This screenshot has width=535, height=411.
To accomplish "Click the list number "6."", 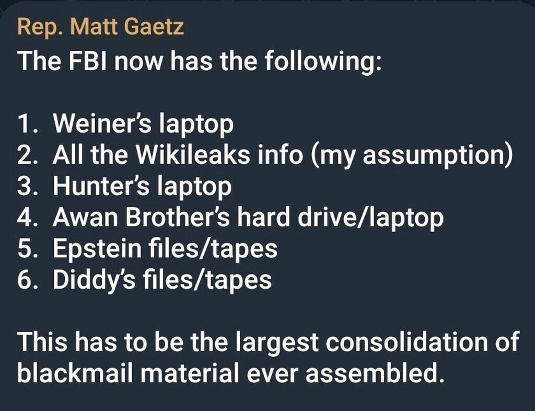I will pos(29,280).
